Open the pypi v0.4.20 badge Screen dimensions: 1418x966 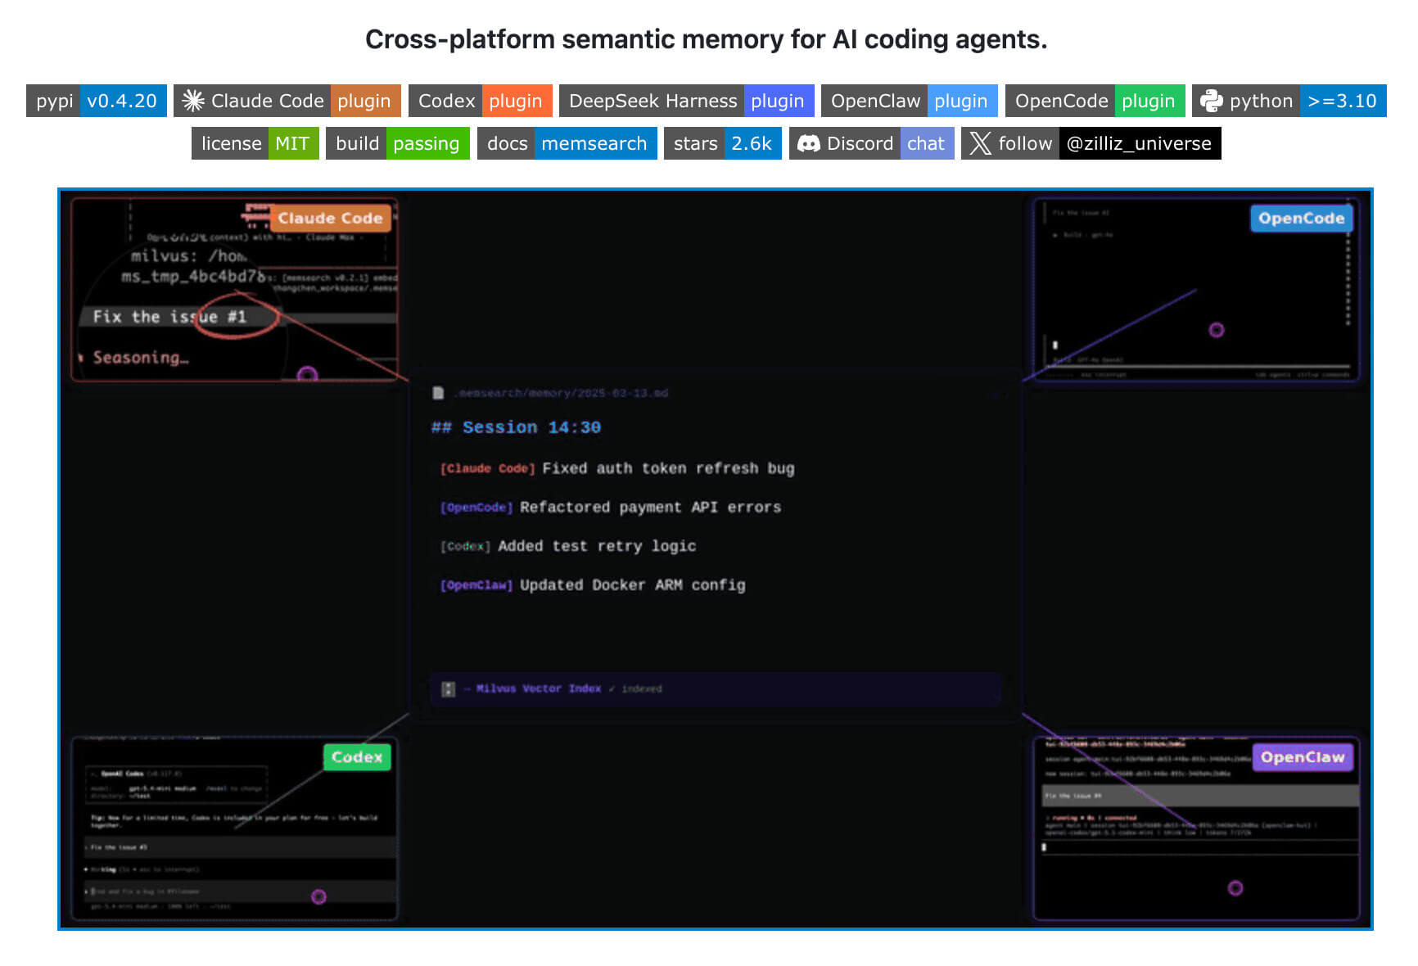click(97, 101)
